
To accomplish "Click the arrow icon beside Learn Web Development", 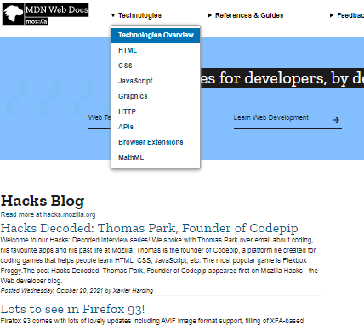I will 336,120.
